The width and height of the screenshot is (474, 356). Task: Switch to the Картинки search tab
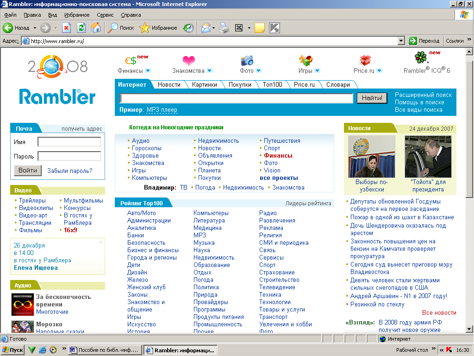(204, 85)
